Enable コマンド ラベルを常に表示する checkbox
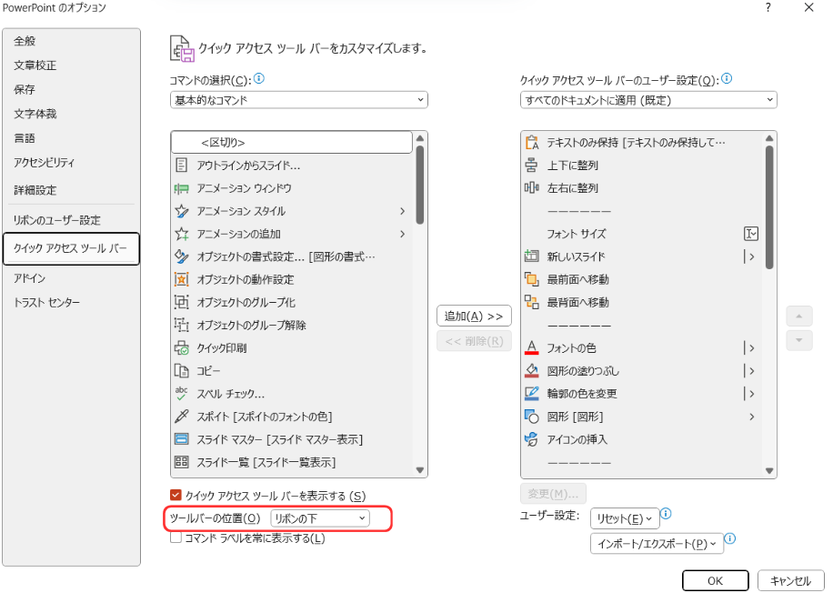 (x=176, y=538)
